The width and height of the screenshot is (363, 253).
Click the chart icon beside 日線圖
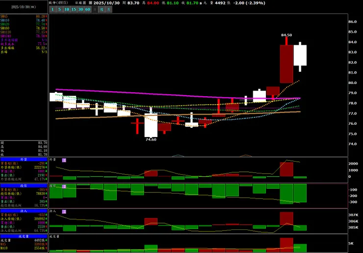(91, 3)
